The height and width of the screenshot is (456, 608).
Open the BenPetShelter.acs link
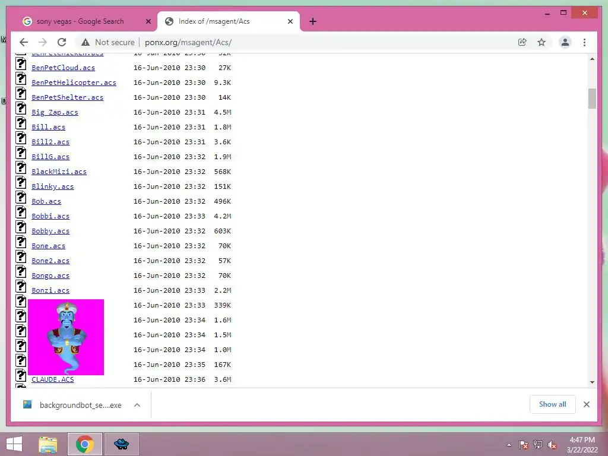point(68,97)
